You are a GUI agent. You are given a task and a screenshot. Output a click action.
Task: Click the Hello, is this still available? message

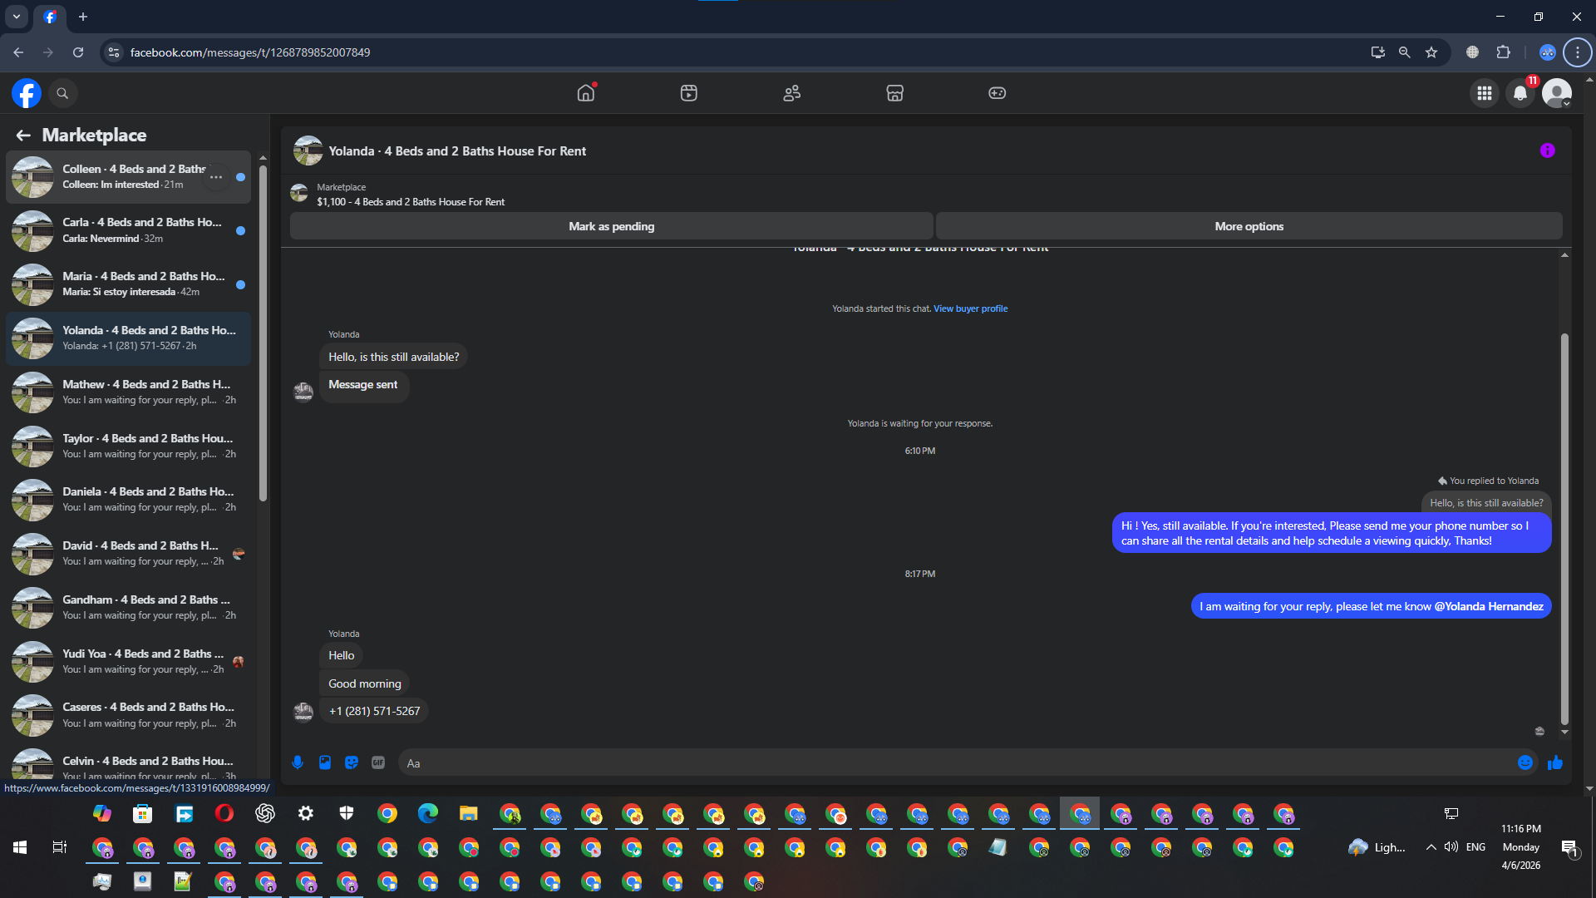pyautogui.click(x=393, y=357)
